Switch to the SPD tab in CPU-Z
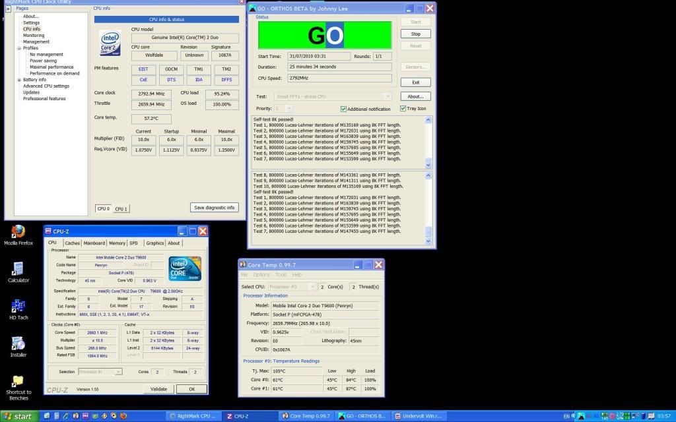This screenshot has width=676, height=422. click(133, 243)
